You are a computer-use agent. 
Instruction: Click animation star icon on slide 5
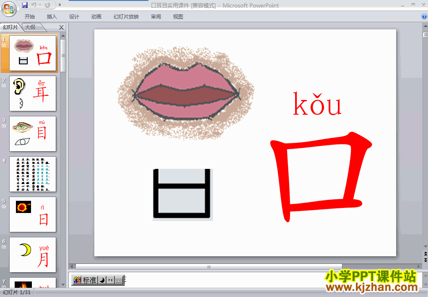click(x=4, y=207)
